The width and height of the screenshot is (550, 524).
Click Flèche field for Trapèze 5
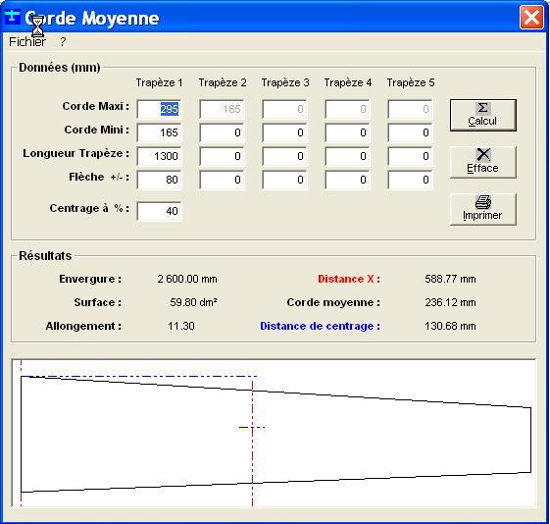411,180
